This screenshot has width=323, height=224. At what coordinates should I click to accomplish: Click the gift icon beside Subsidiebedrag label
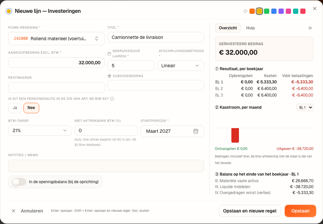[x=109, y=76]
